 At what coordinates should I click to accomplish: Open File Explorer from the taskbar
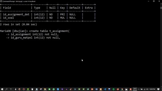[x=45, y=89]
